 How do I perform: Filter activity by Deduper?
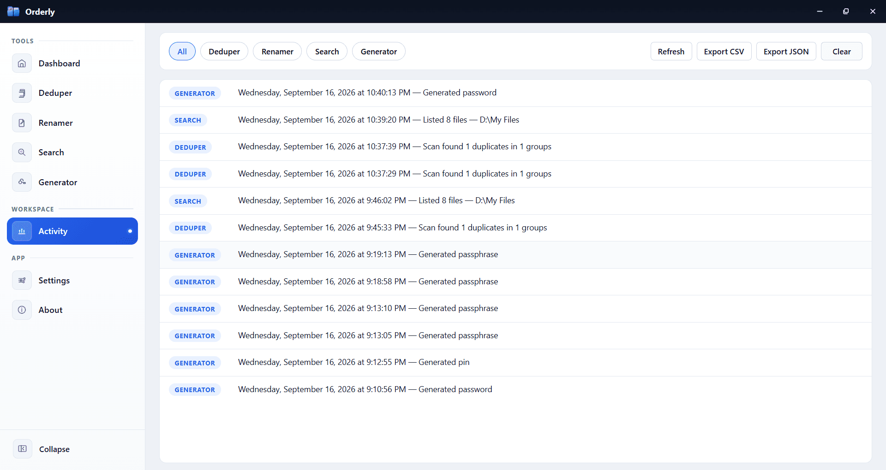(x=224, y=52)
